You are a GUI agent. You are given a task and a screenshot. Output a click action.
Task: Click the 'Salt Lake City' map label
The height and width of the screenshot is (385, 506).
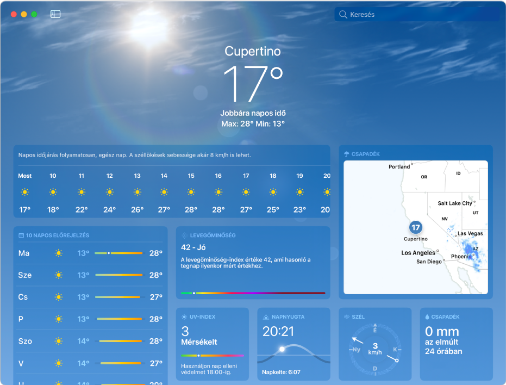(455, 203)
